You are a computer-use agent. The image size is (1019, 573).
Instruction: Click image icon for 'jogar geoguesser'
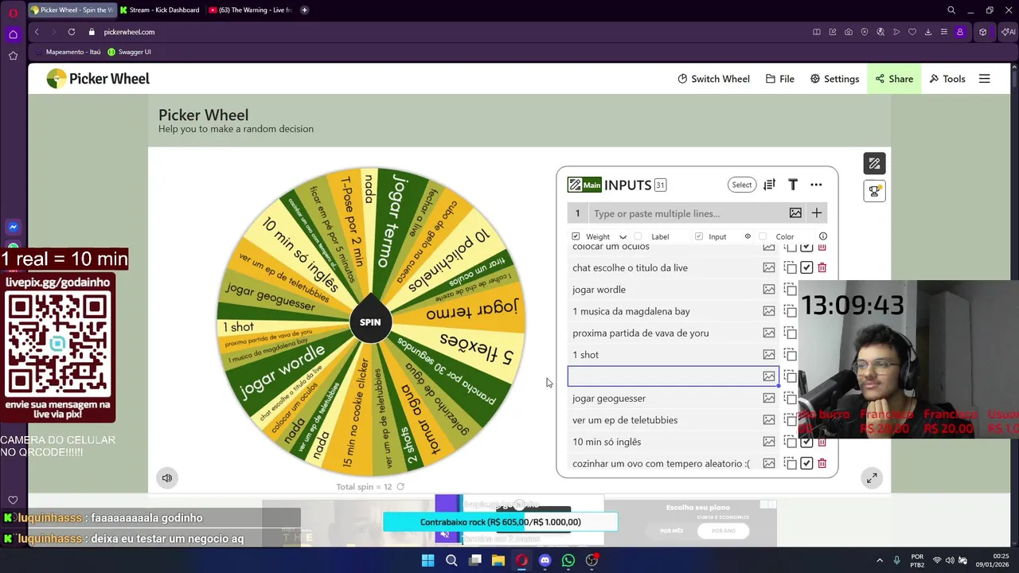tap(769, 398)
